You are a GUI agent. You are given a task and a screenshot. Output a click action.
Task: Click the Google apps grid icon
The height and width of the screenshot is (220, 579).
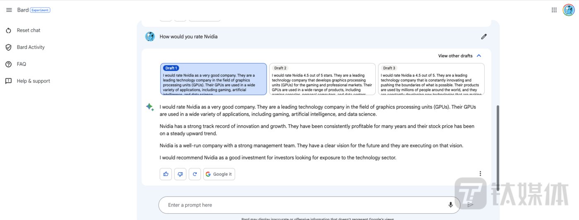coord(554,10)
